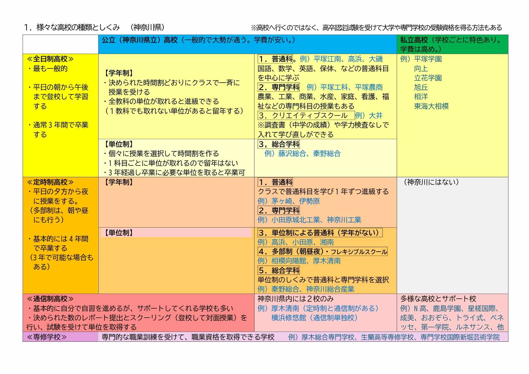Click '・１科目ごとに単位が取れるので留年はない'
The width and height of the screenshot is (529, 374).
coord(170,163)
